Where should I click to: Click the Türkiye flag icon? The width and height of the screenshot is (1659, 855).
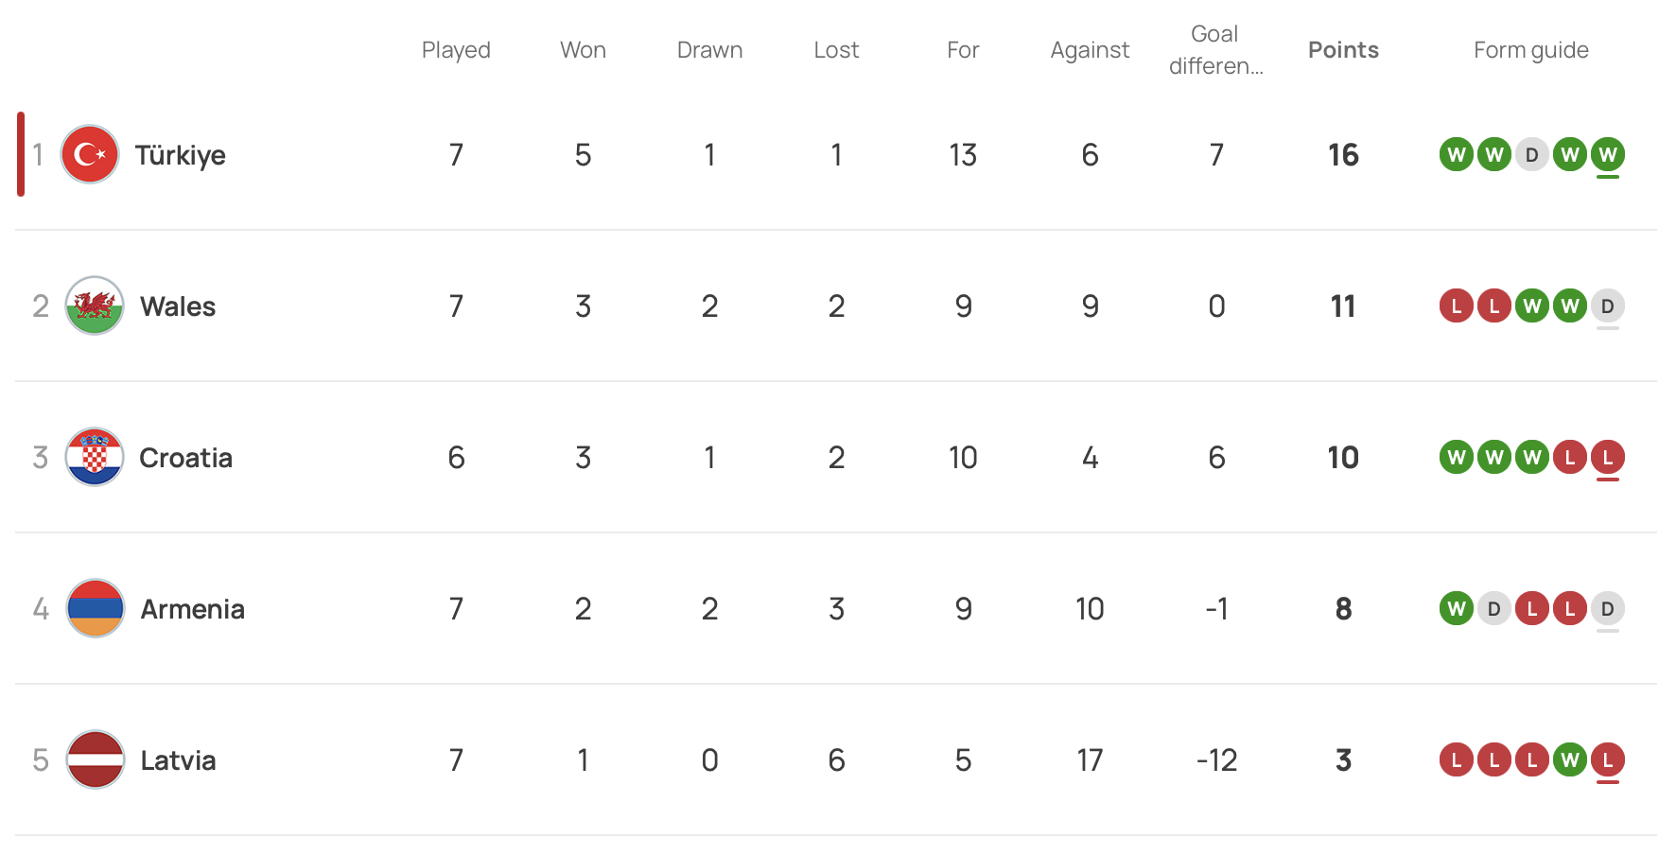click(90, 154)
